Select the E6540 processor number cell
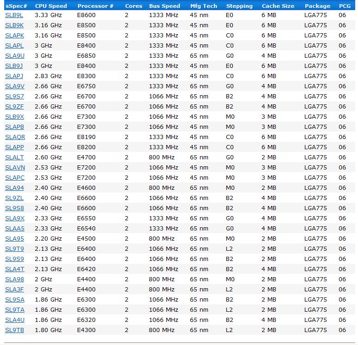358x345 pixels. (x=86, y=229)
